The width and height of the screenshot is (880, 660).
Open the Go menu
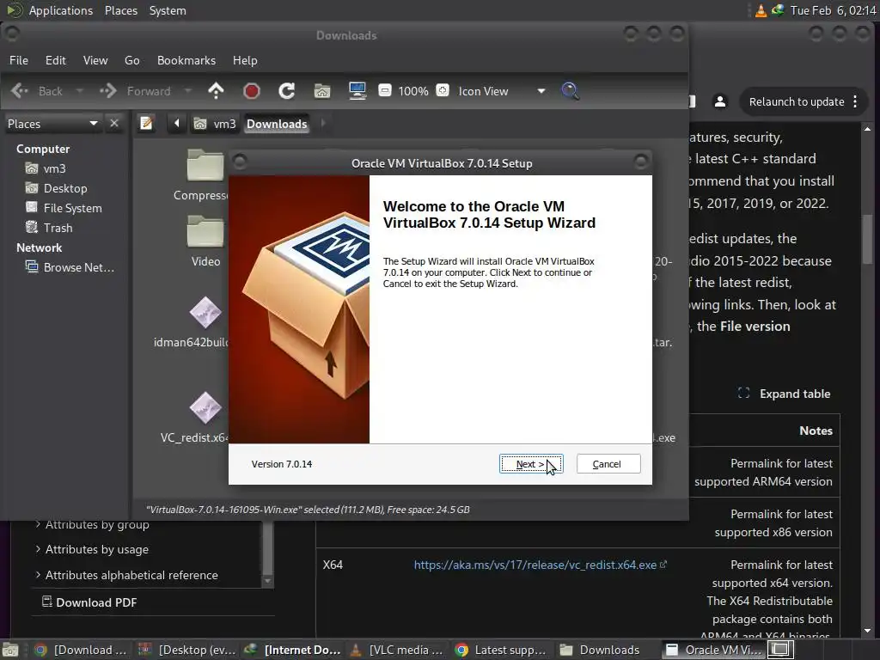[x=131, y=60]
